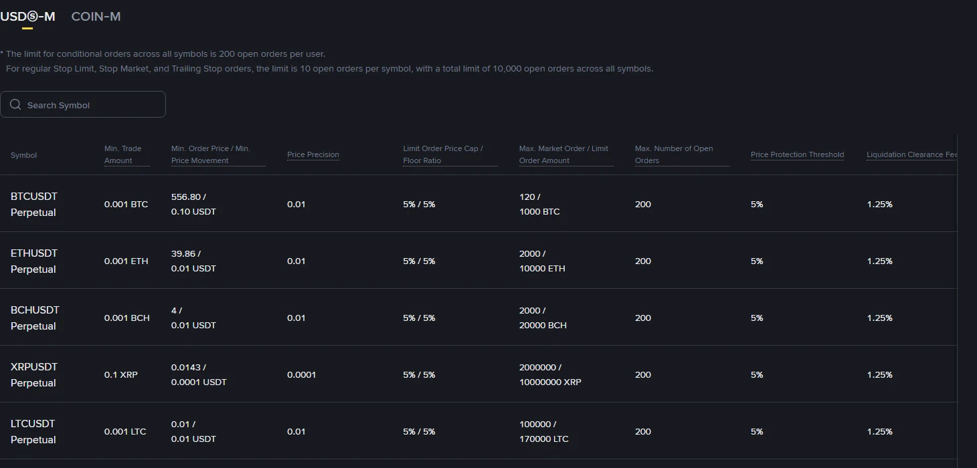Open the BCHUSDT Perpetual symbol
The image size is (977, 468).
[35, 318]
